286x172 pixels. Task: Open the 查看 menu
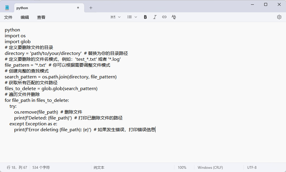click(41, 17)
